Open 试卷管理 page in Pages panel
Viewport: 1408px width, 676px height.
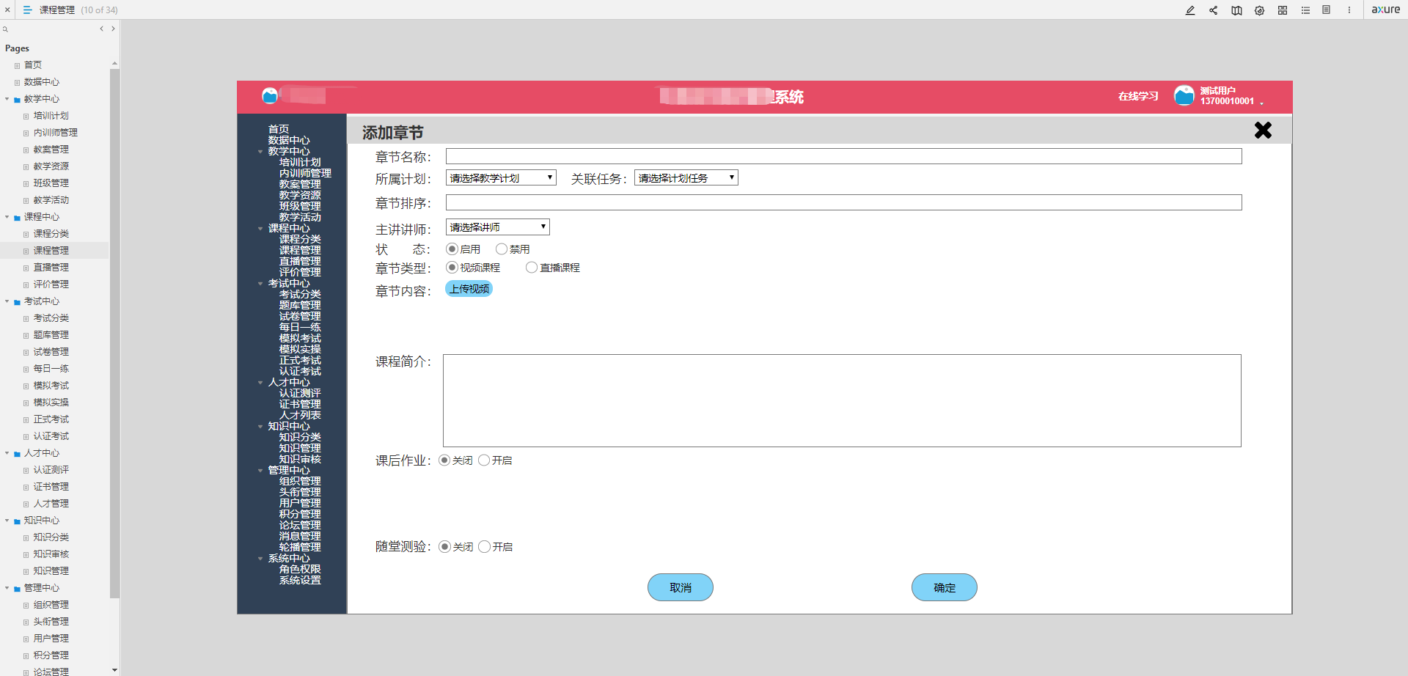tap(51, 352)
